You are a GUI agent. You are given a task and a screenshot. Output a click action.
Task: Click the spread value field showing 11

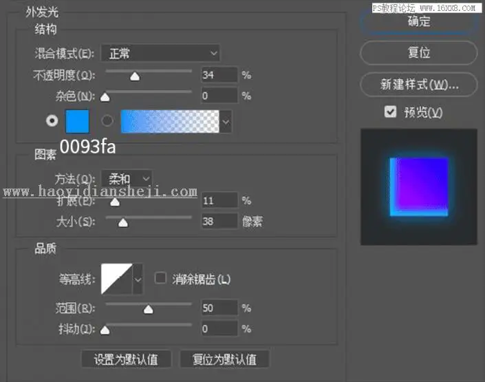[x=219, y=200]
